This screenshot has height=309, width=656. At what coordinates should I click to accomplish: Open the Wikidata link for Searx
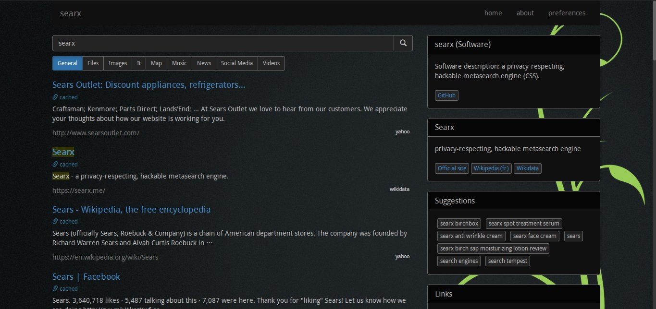[527, 168]
